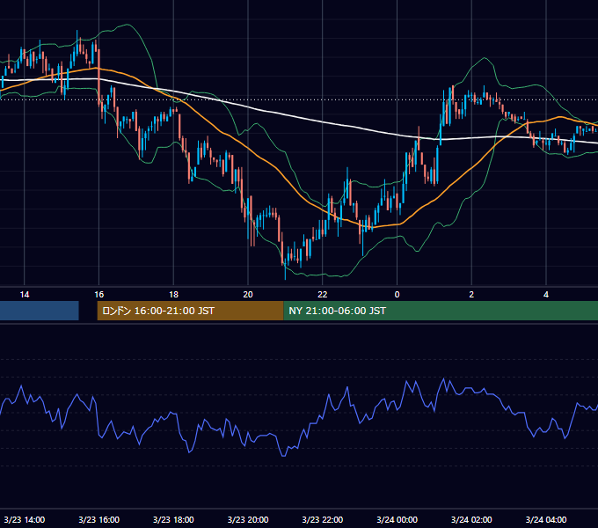Click the hour label 16 on price chart axis
This screenshot has height=528, width=598.
pyautogui.click(x=98, y=295)
